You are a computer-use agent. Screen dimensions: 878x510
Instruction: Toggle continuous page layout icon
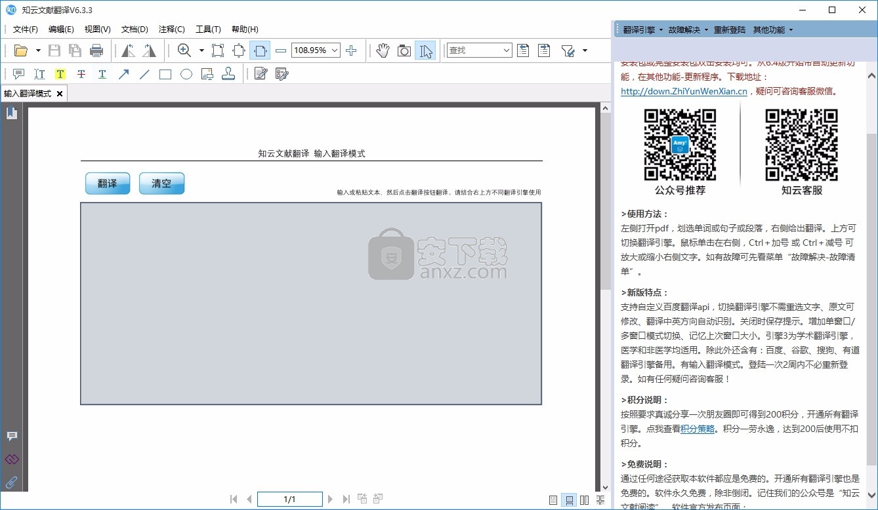(569, 500)
